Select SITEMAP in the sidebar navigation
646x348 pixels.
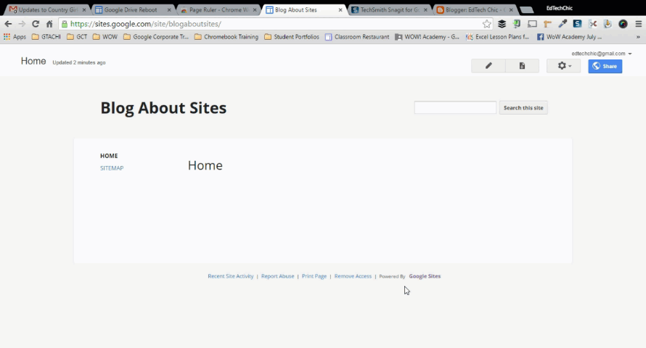[112, 167]
